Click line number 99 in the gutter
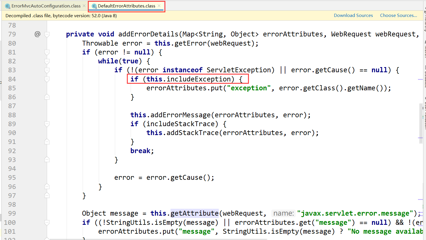Image resolution: width=426 pixels, height=240 pixels. pos(12,213)
